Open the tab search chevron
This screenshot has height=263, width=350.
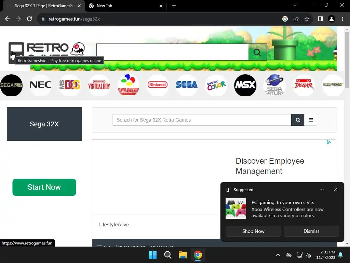coord(295,5)
